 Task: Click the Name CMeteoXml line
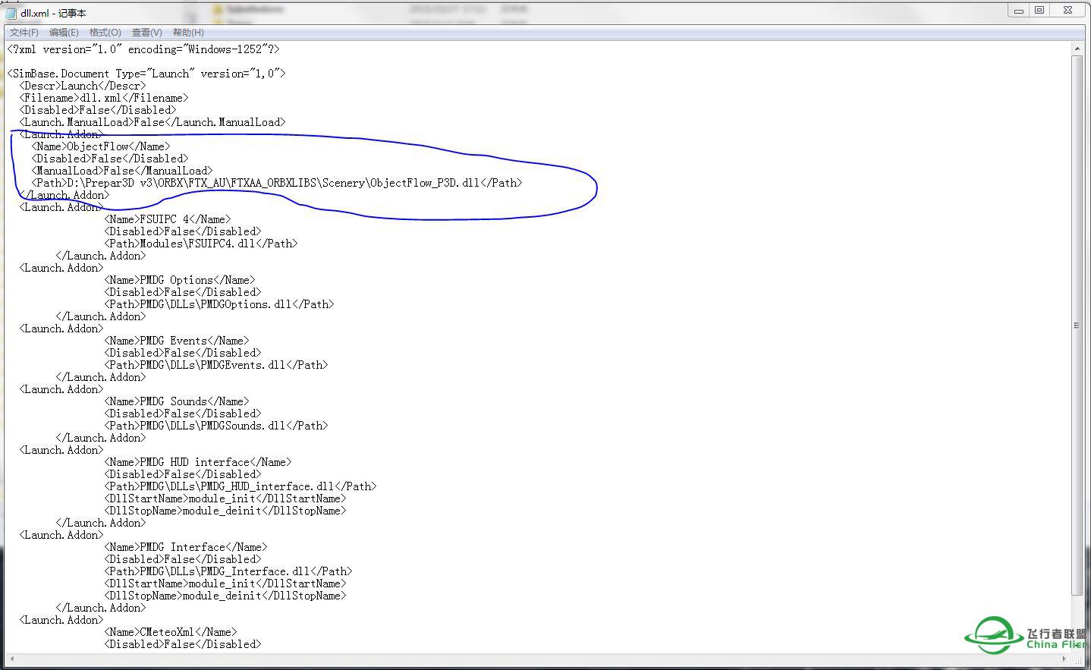(171, 632)
